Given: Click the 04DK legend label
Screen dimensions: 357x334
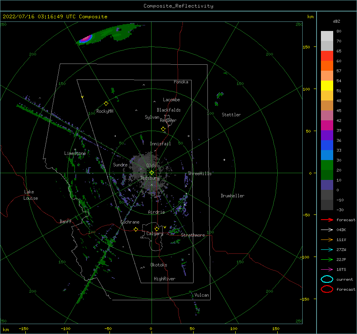Looking at the screenshot, I should [341, 230].
